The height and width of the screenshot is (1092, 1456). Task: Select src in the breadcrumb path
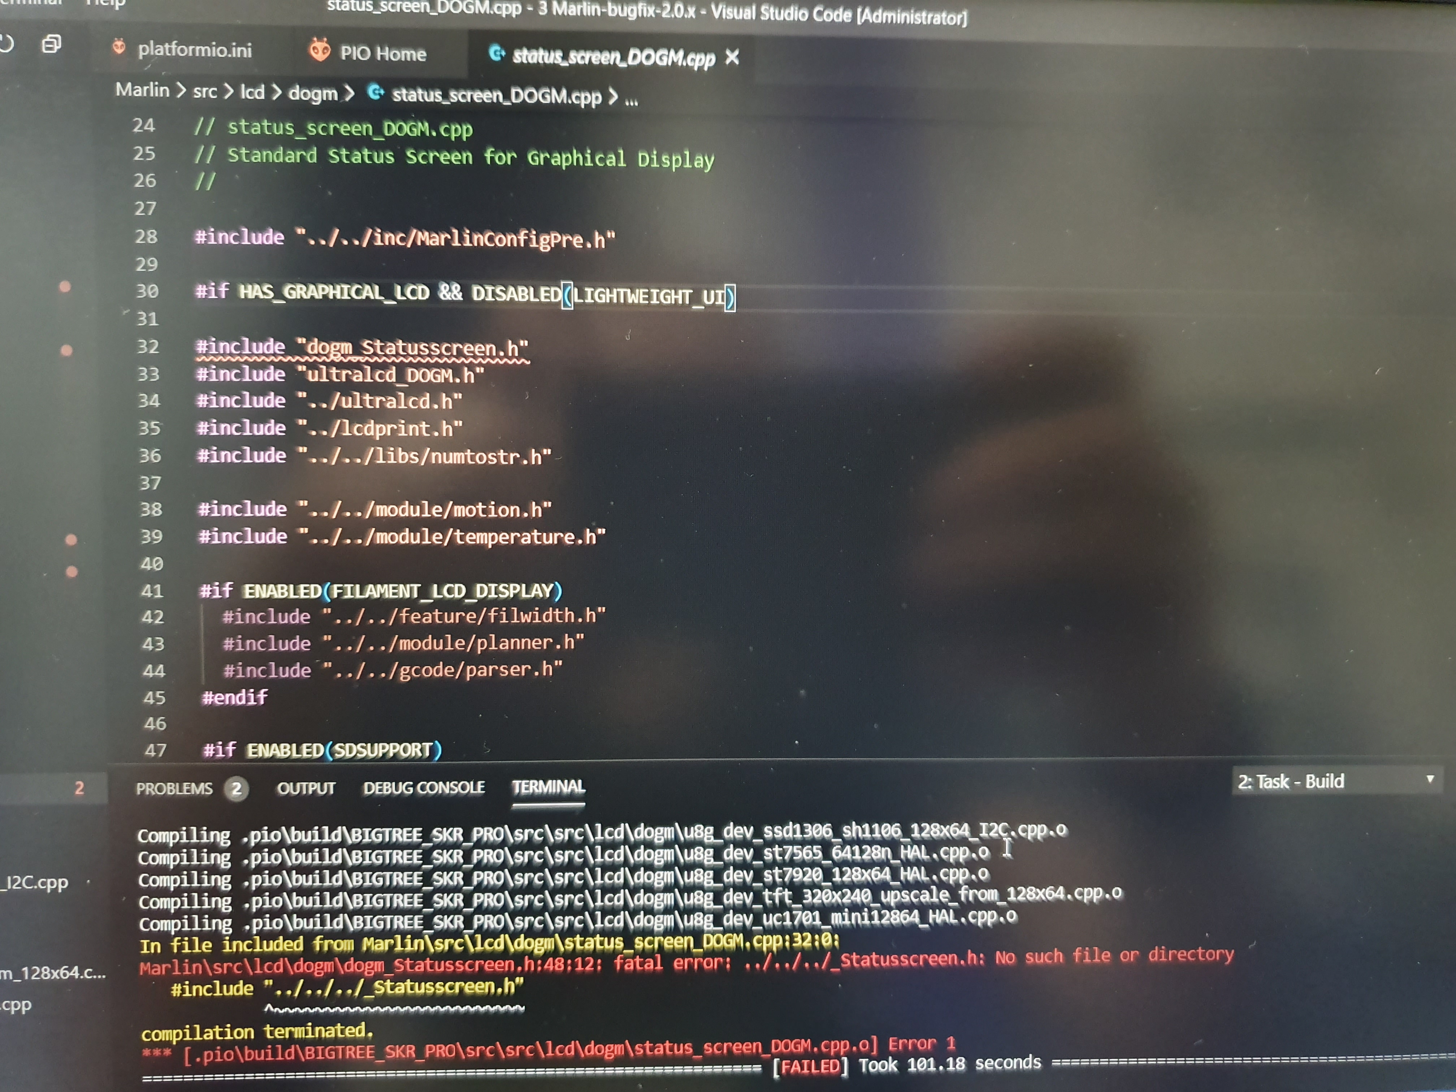click(x=205, y=91)
